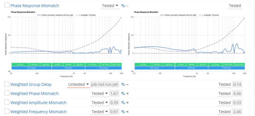Click edit-list icon in Weighted Frequency Mismatch row
Viewport: 255px width, 116px height.
123,112
